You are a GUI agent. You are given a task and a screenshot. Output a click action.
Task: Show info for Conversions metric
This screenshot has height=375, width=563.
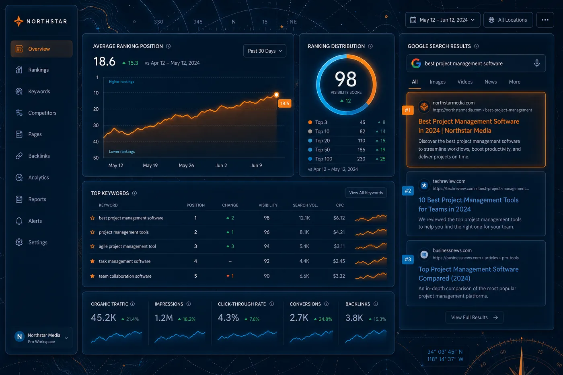327,304
